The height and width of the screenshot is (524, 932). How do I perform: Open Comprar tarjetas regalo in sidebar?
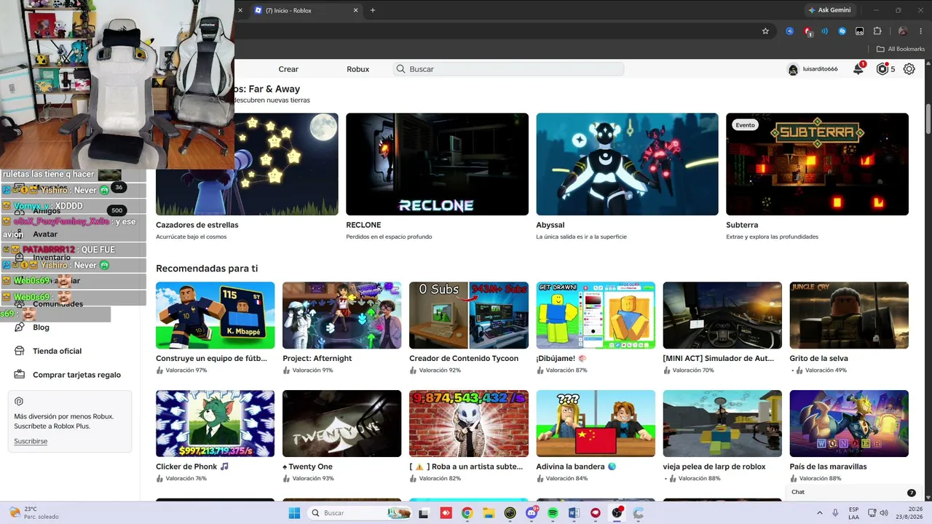[76, 375]
